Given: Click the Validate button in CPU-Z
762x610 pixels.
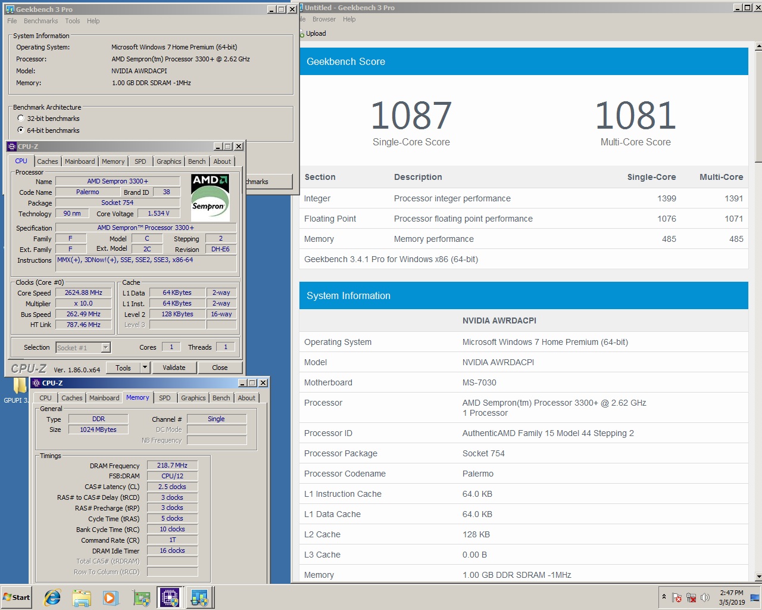Looking at the screenshot, I should (x=174, y=368).
